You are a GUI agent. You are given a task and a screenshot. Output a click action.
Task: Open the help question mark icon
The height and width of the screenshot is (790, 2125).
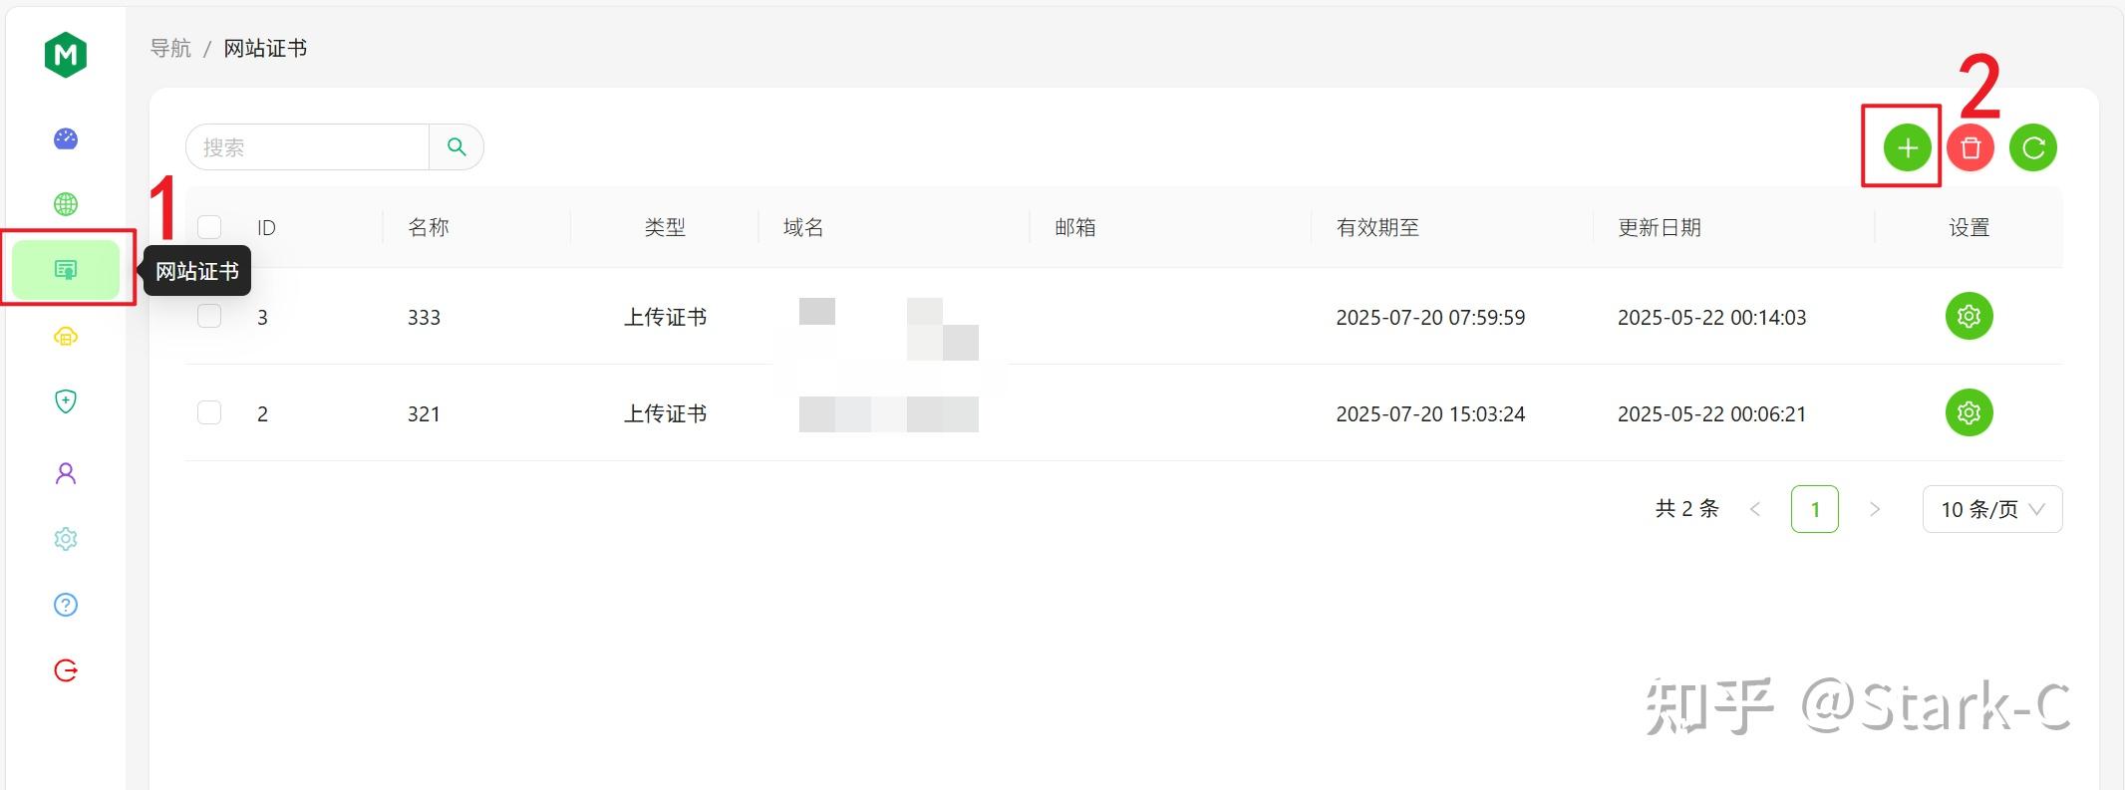pos(66,605)
